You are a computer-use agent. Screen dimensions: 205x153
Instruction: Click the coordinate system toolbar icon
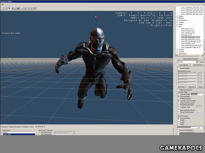tap(22, 8)
